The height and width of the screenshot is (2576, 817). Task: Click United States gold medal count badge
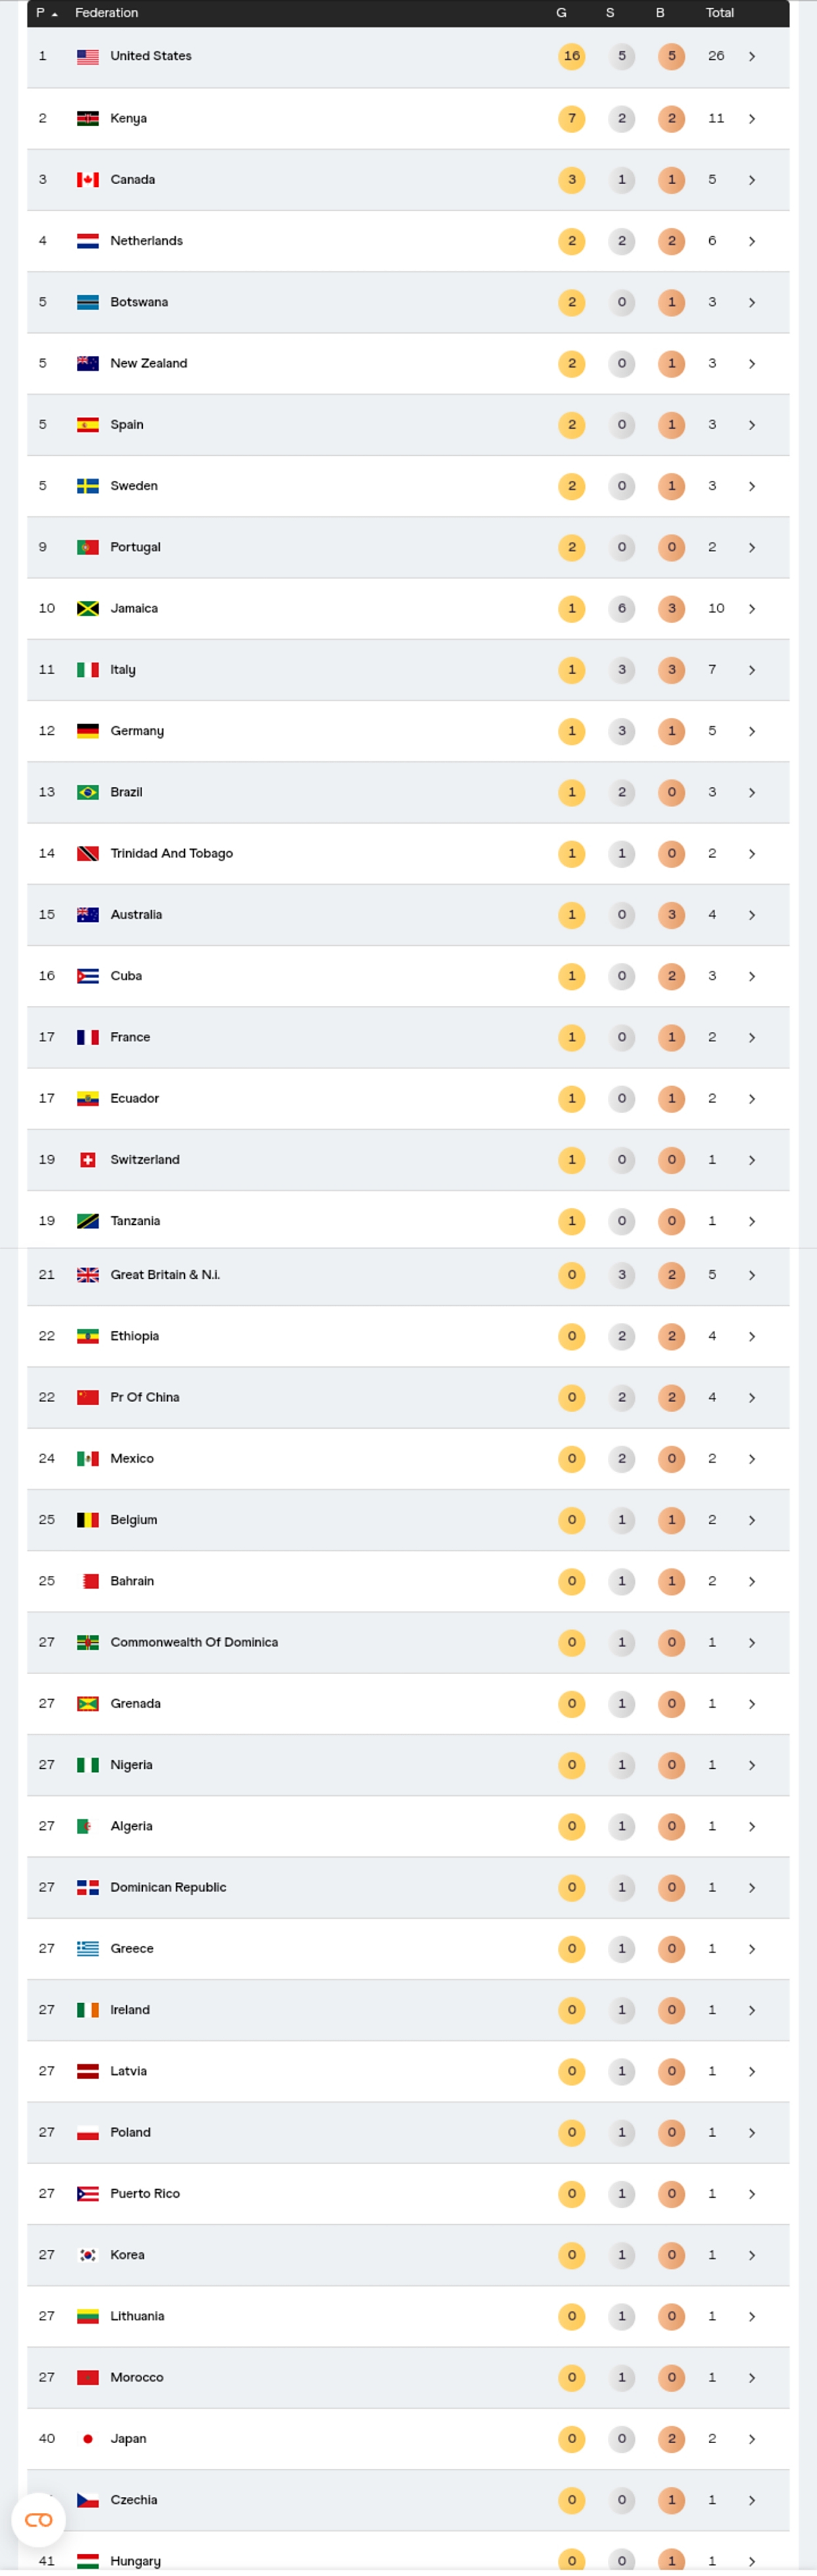click(571, 57)
